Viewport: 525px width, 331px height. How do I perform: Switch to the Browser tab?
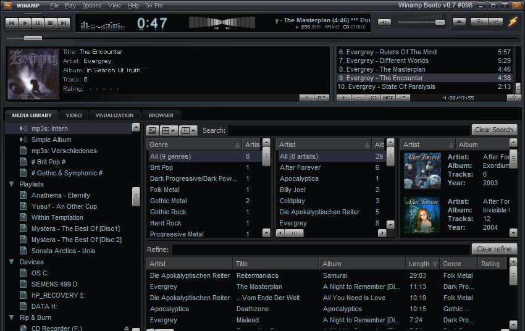tap(161, 115)
